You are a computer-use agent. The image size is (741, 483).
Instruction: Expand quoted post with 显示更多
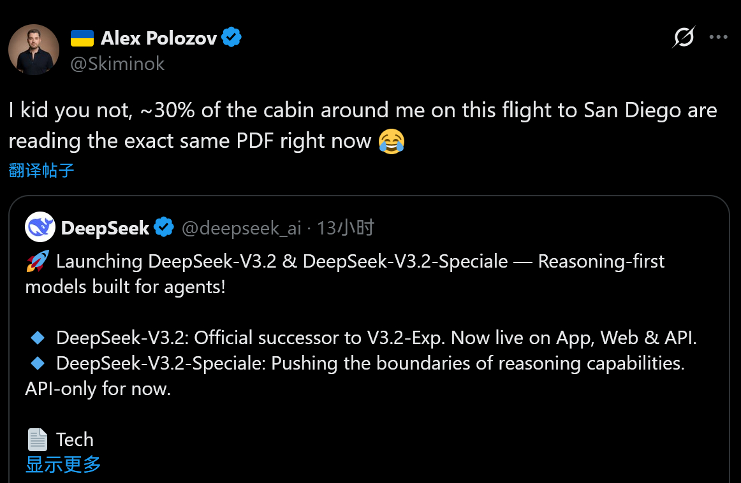[63, 464]
